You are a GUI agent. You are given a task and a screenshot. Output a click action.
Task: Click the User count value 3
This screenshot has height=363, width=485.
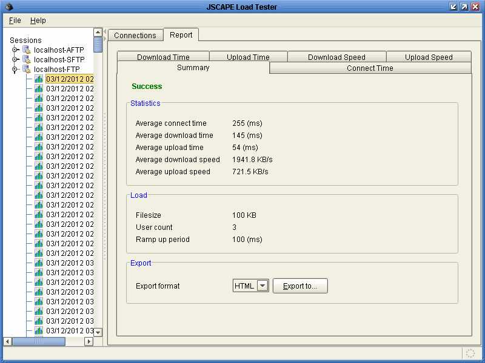coord(234,227)
